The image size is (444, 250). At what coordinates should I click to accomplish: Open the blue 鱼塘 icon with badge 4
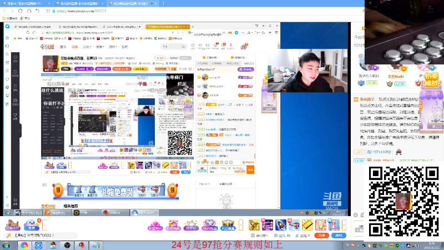[x=32, y=225]
